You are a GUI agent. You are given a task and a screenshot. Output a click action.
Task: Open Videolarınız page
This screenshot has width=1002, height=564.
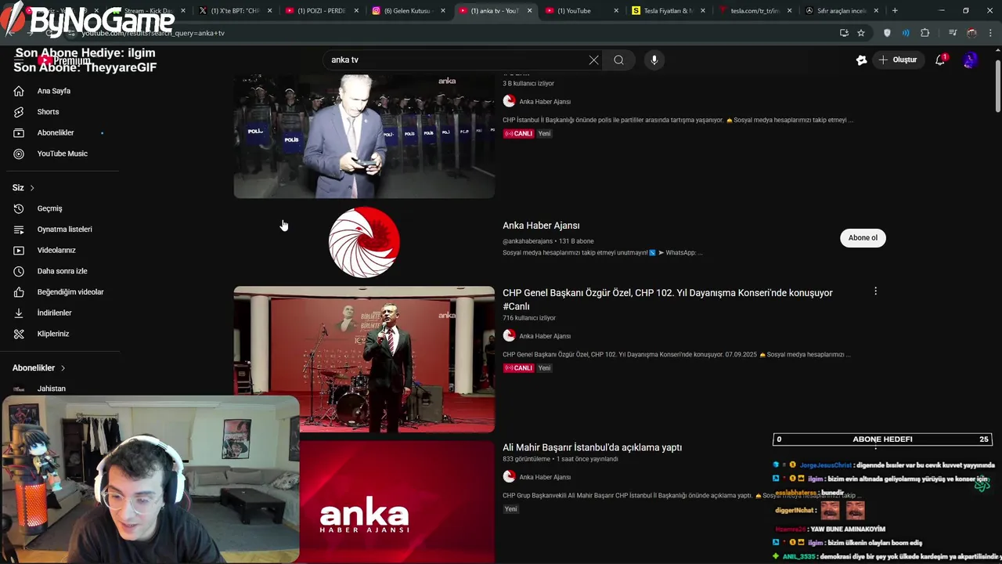tap(56, 250)
